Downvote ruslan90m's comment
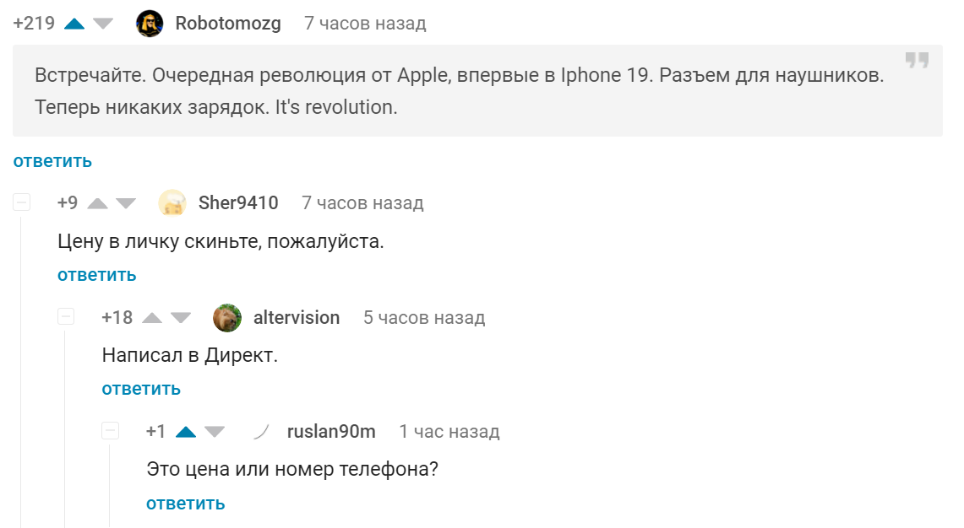This screenshot has height=528, width=964. (215, 432)
